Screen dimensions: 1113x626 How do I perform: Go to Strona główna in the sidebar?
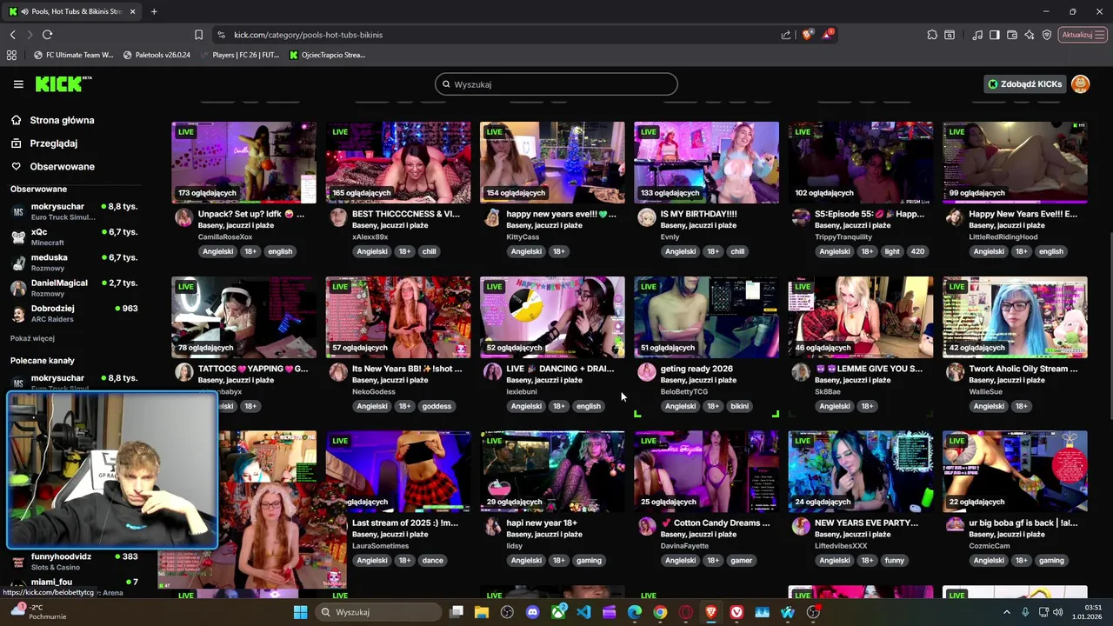(62, 120)
